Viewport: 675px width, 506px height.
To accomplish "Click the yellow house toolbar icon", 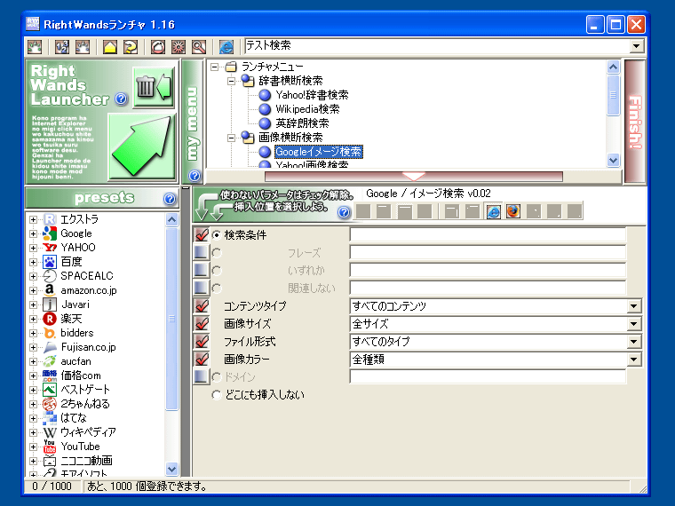I will pos(110,47).
